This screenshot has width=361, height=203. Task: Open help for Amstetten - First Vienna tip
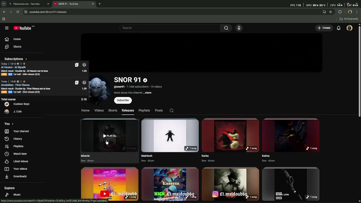[84, 83]
